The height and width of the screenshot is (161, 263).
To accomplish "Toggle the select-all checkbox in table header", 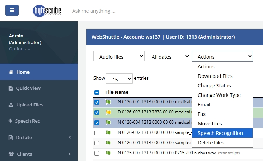I will [97, 93].
